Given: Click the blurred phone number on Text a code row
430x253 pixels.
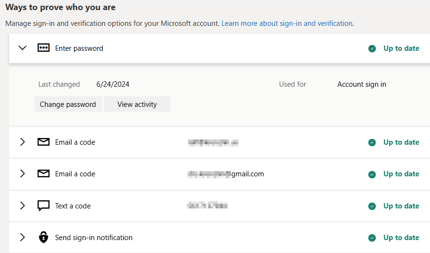Looking at the screenshot, I should [x=207, y=206].
